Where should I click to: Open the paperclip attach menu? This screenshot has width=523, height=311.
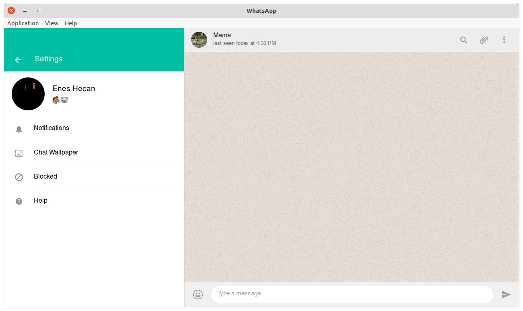coord(484,40)
